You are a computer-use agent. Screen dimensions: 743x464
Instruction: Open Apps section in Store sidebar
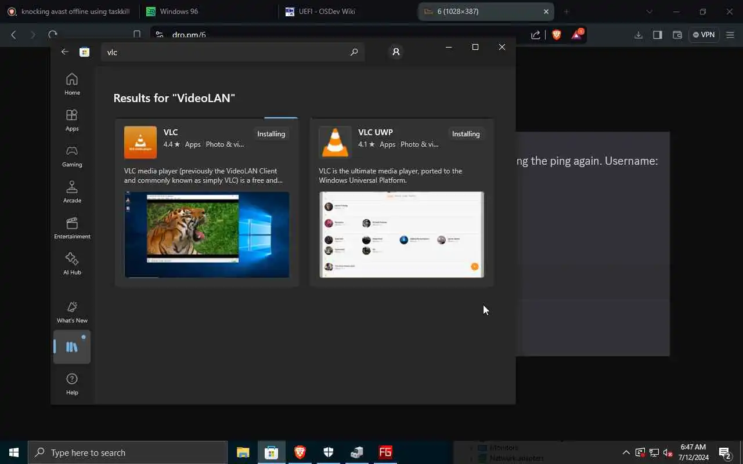tap(72, 120)
